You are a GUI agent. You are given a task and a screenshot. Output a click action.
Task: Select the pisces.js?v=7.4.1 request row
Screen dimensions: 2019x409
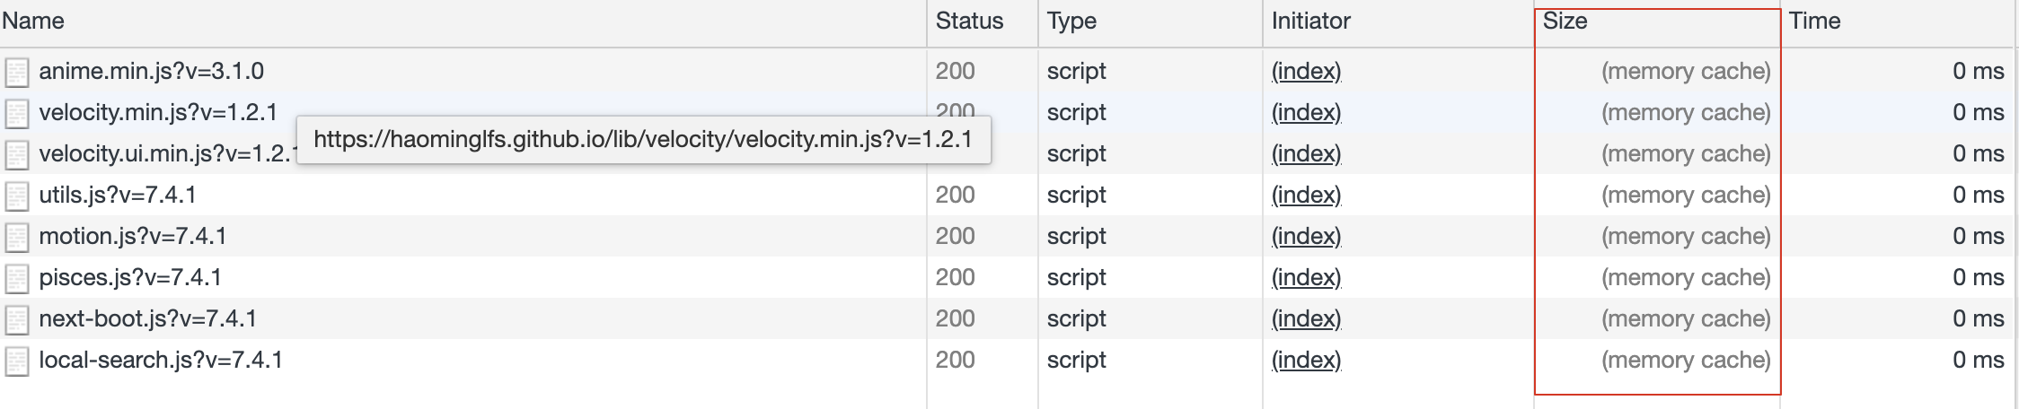1007,277
